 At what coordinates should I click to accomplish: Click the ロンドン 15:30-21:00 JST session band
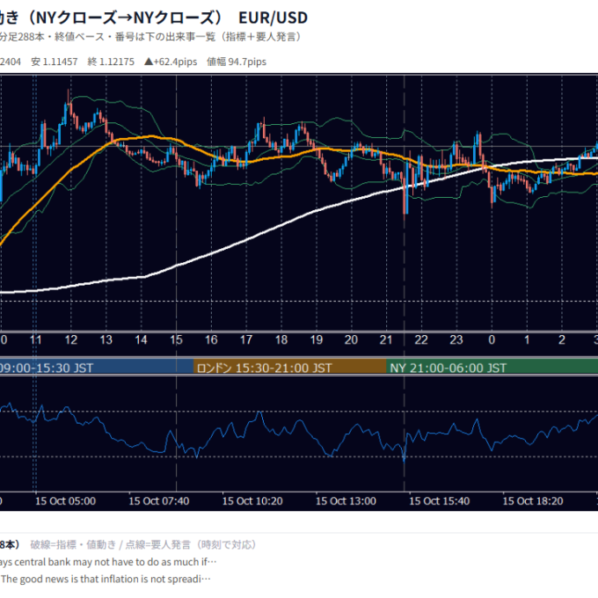(290, 368)
